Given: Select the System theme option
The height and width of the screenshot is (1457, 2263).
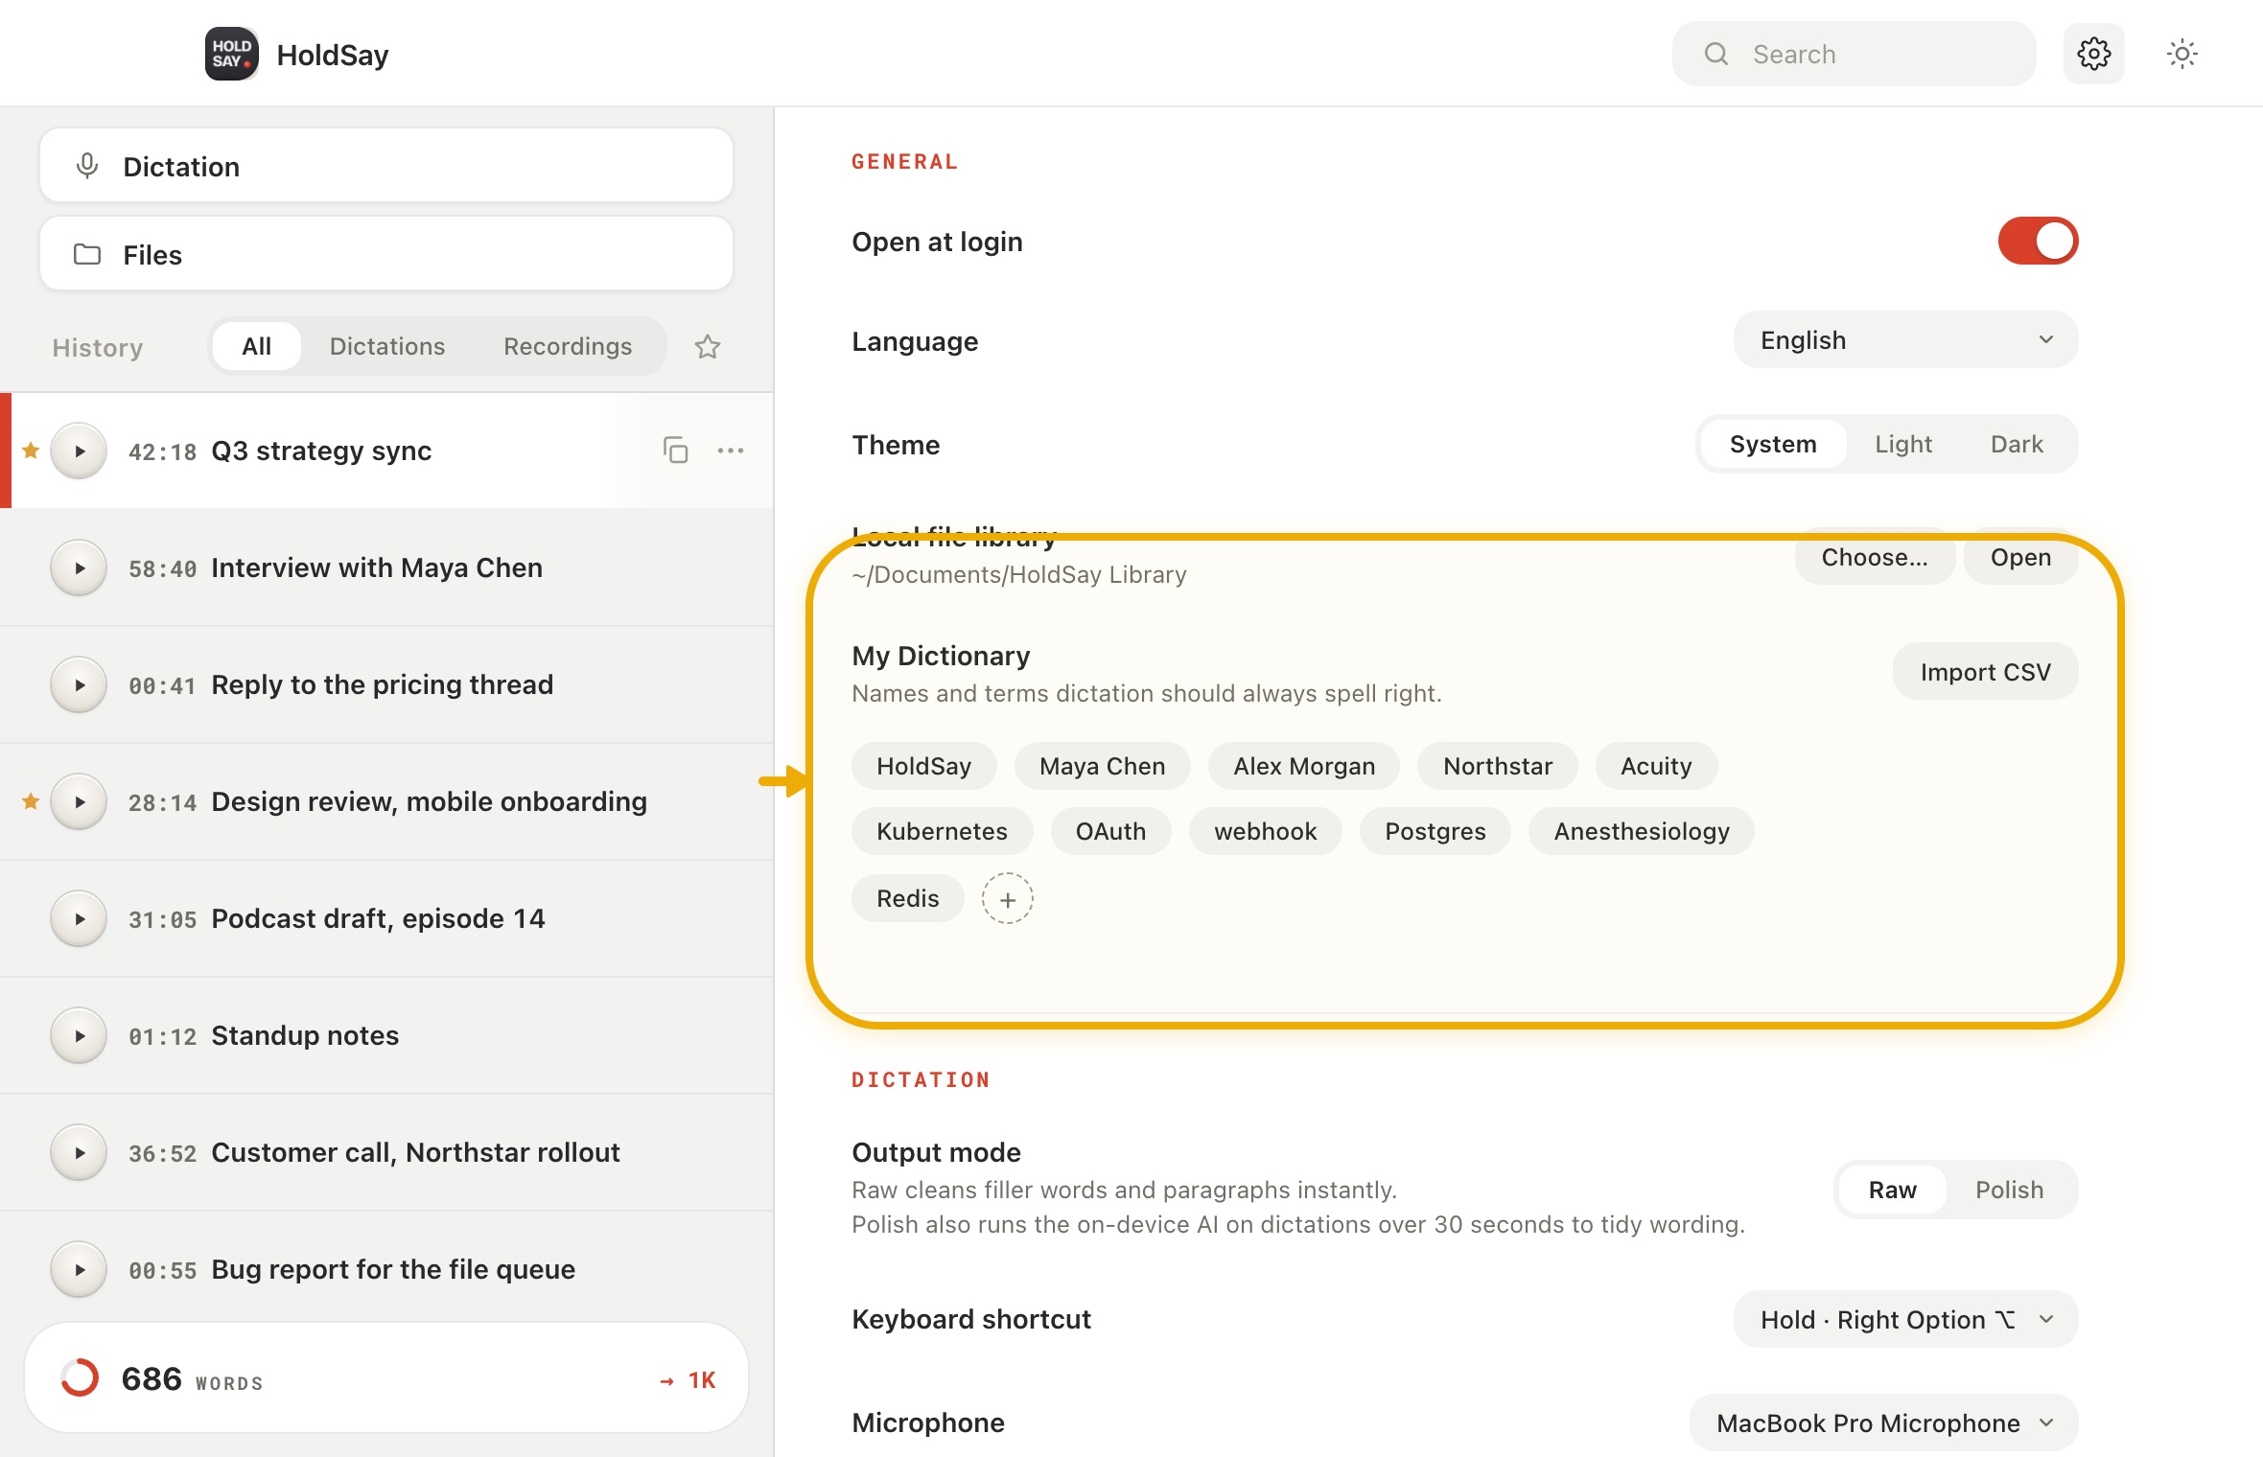Looking at the screenshot, I should click(1773, 444).
